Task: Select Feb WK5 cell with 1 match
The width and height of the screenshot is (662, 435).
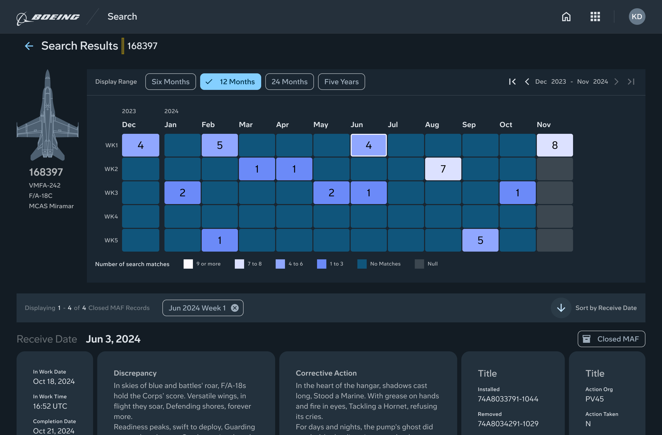Action: [220, 240]
